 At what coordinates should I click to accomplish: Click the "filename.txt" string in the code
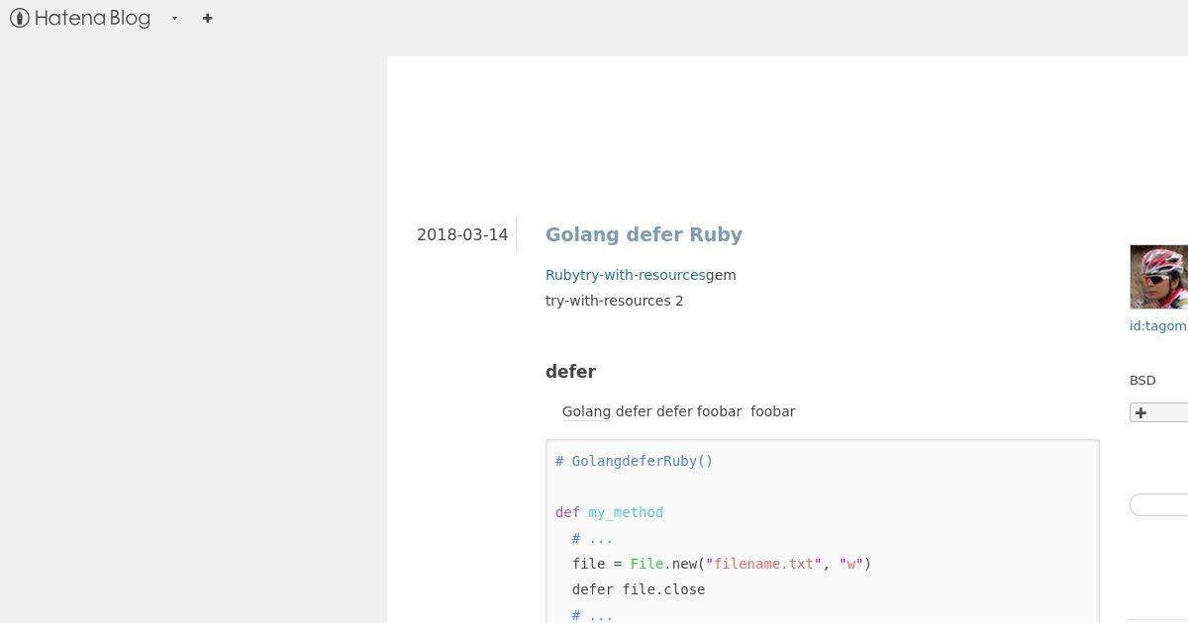pyautogui.click(x=763, y=564)
